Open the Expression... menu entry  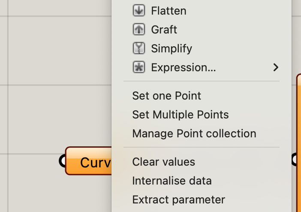click(x=184, y=67)
